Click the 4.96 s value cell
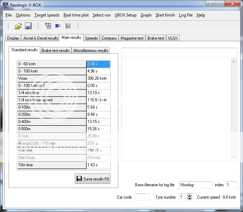The width and height of the screenshot is (243, 212). 98,71
